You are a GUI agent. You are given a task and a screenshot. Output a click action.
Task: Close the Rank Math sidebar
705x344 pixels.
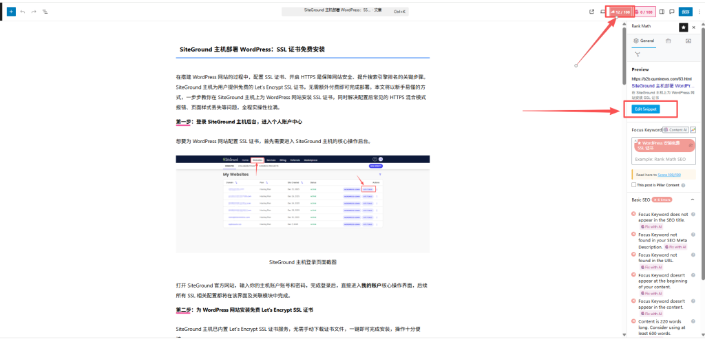click(x=694, y=28)
